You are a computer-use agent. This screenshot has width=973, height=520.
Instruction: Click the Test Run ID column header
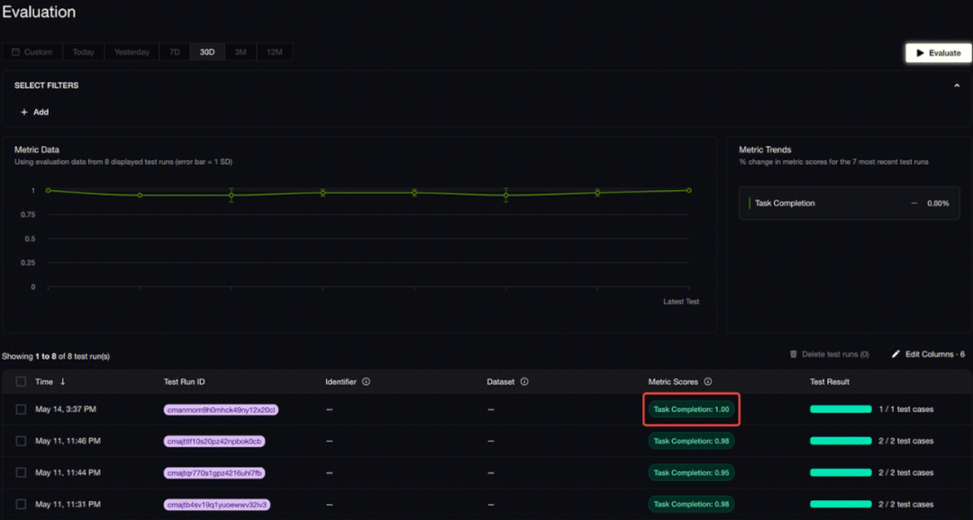pyautogui.click(x=185, y=381)
